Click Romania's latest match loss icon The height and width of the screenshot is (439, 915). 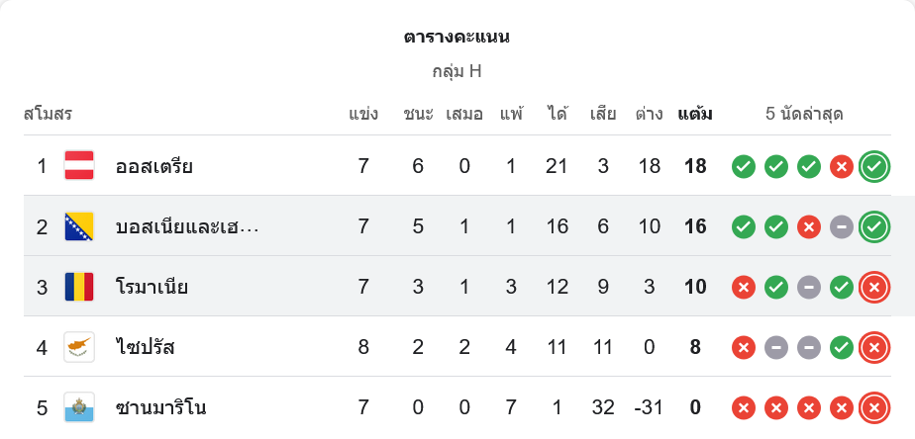pos(873,287)
